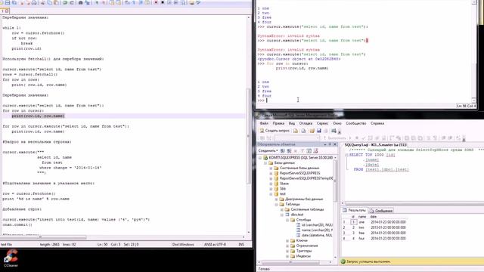
Task: Click the Filter icon in Object Explorer toolbar
Action: coord(302,151)
